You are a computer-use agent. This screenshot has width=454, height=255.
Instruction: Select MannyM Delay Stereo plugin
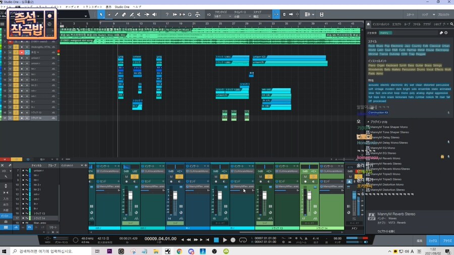point(385,137)
